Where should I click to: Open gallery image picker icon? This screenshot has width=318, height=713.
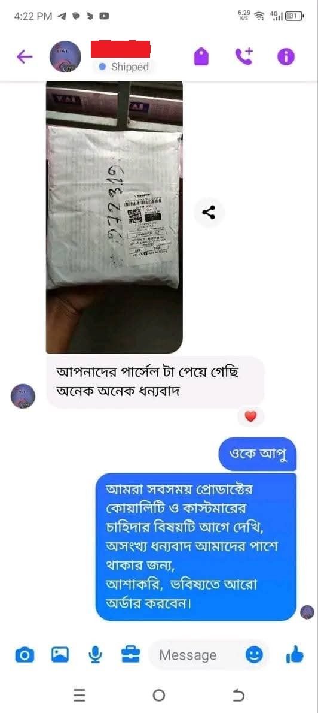(x=60, y=655)
